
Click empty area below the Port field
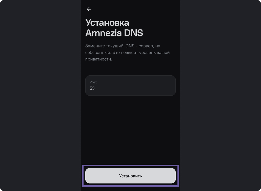(130, 130)
